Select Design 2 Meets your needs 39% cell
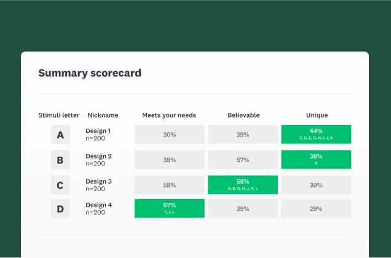The image size is (391, 258). pos(170,160)
